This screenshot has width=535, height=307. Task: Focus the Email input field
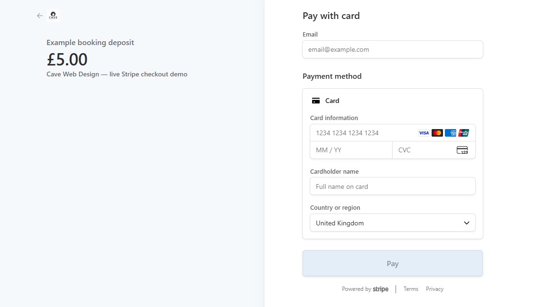point(392,49)
